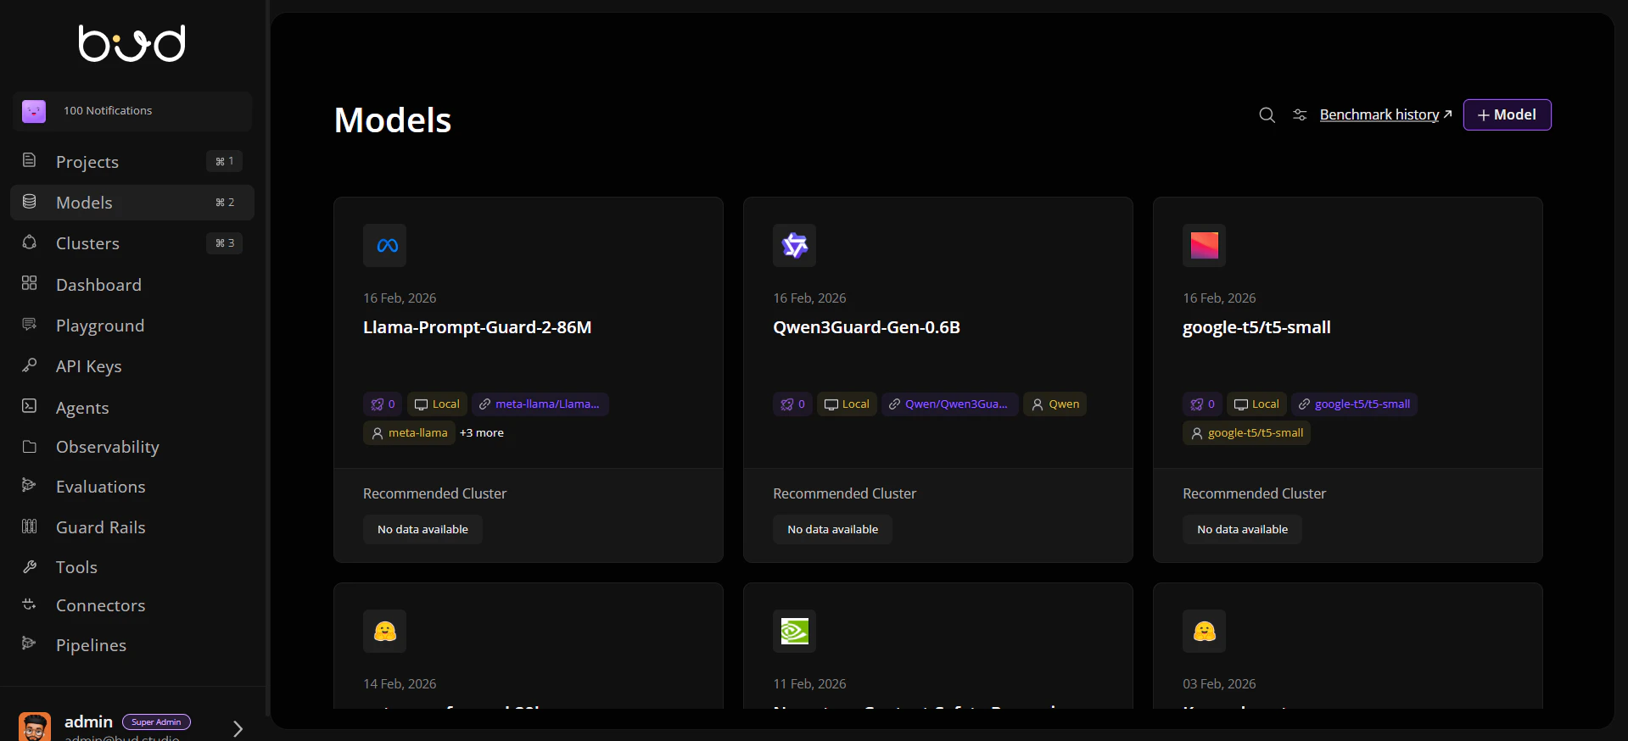This screenshot has height=741, width=1628.
Task: Click the bud logo
Action: 132,43
